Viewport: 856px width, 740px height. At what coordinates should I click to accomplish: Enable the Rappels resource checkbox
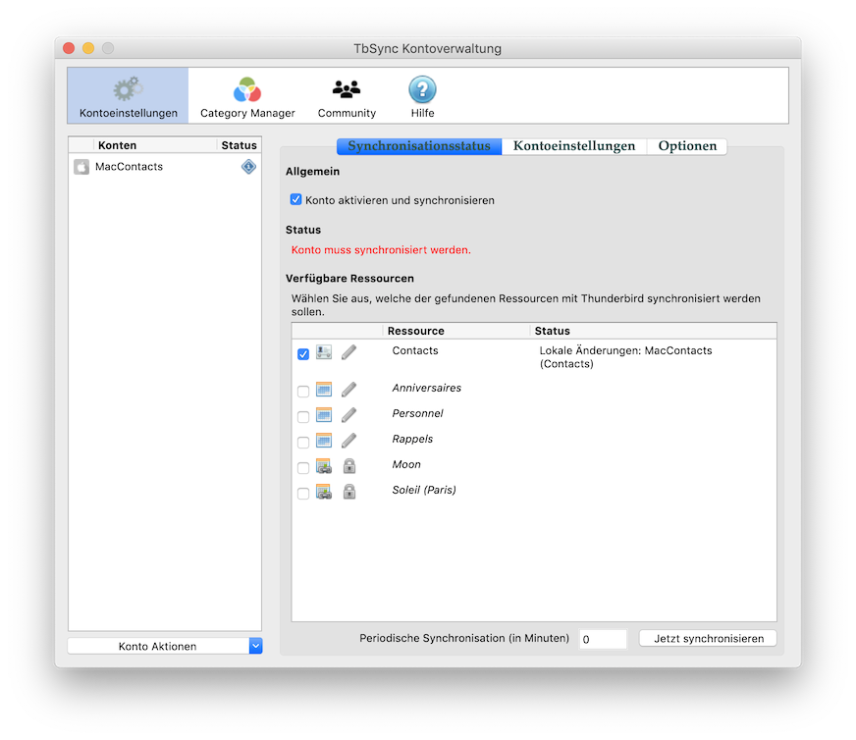click(303, 442)
